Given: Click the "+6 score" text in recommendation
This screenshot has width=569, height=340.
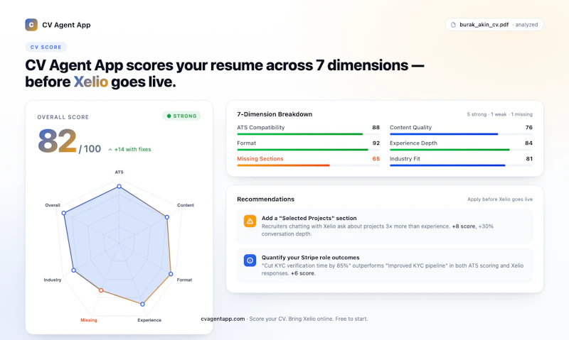Looking at the screenshot, I should (x=303, y=273).
